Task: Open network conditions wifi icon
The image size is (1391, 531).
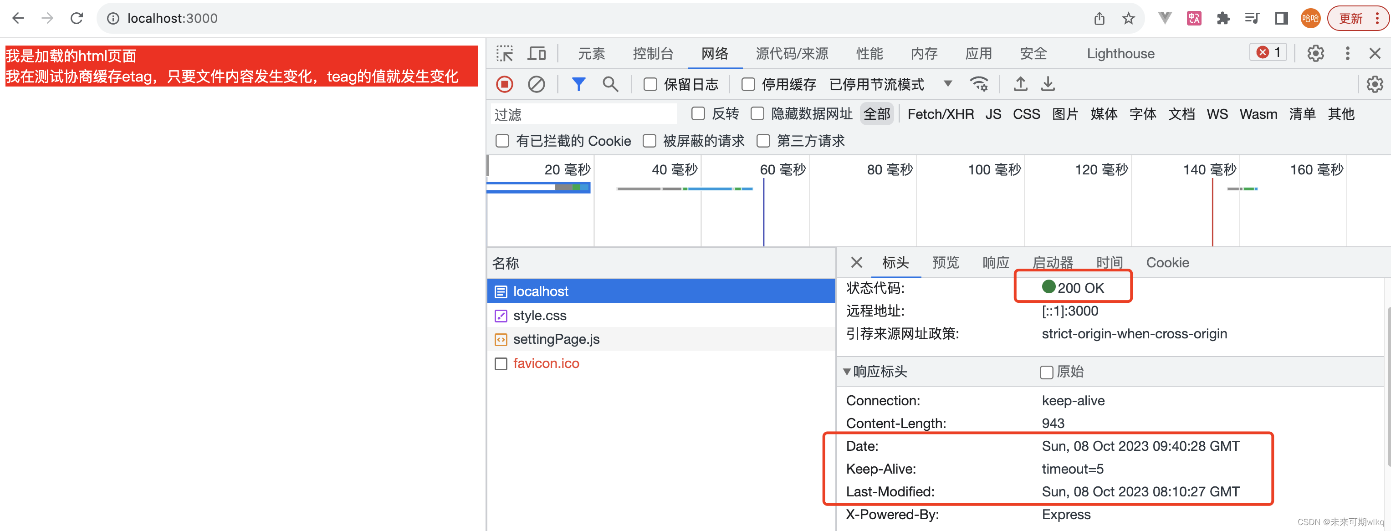Action: [979, 84]
